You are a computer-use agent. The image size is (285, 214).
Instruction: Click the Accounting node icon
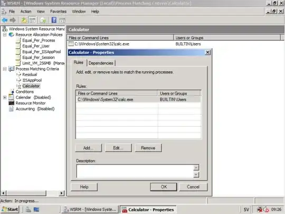tap(11, 109)
